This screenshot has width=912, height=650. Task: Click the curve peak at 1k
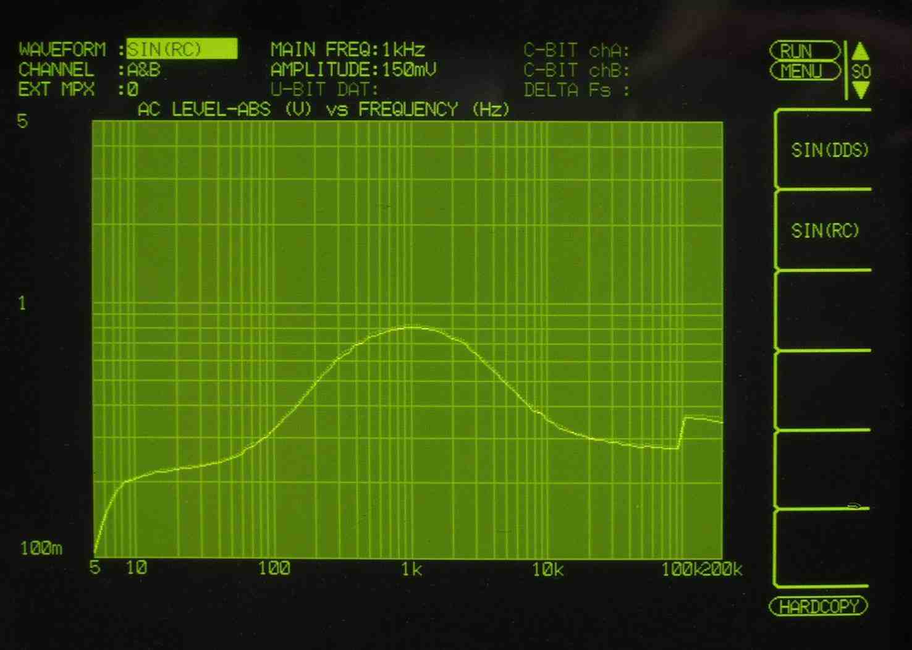click(412, 327)
